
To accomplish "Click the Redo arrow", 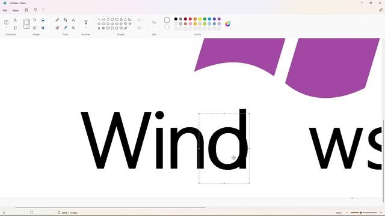I will coord(44,10).
